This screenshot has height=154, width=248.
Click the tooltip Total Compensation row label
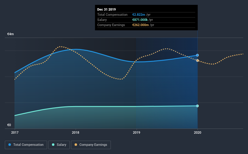[112, 15]
